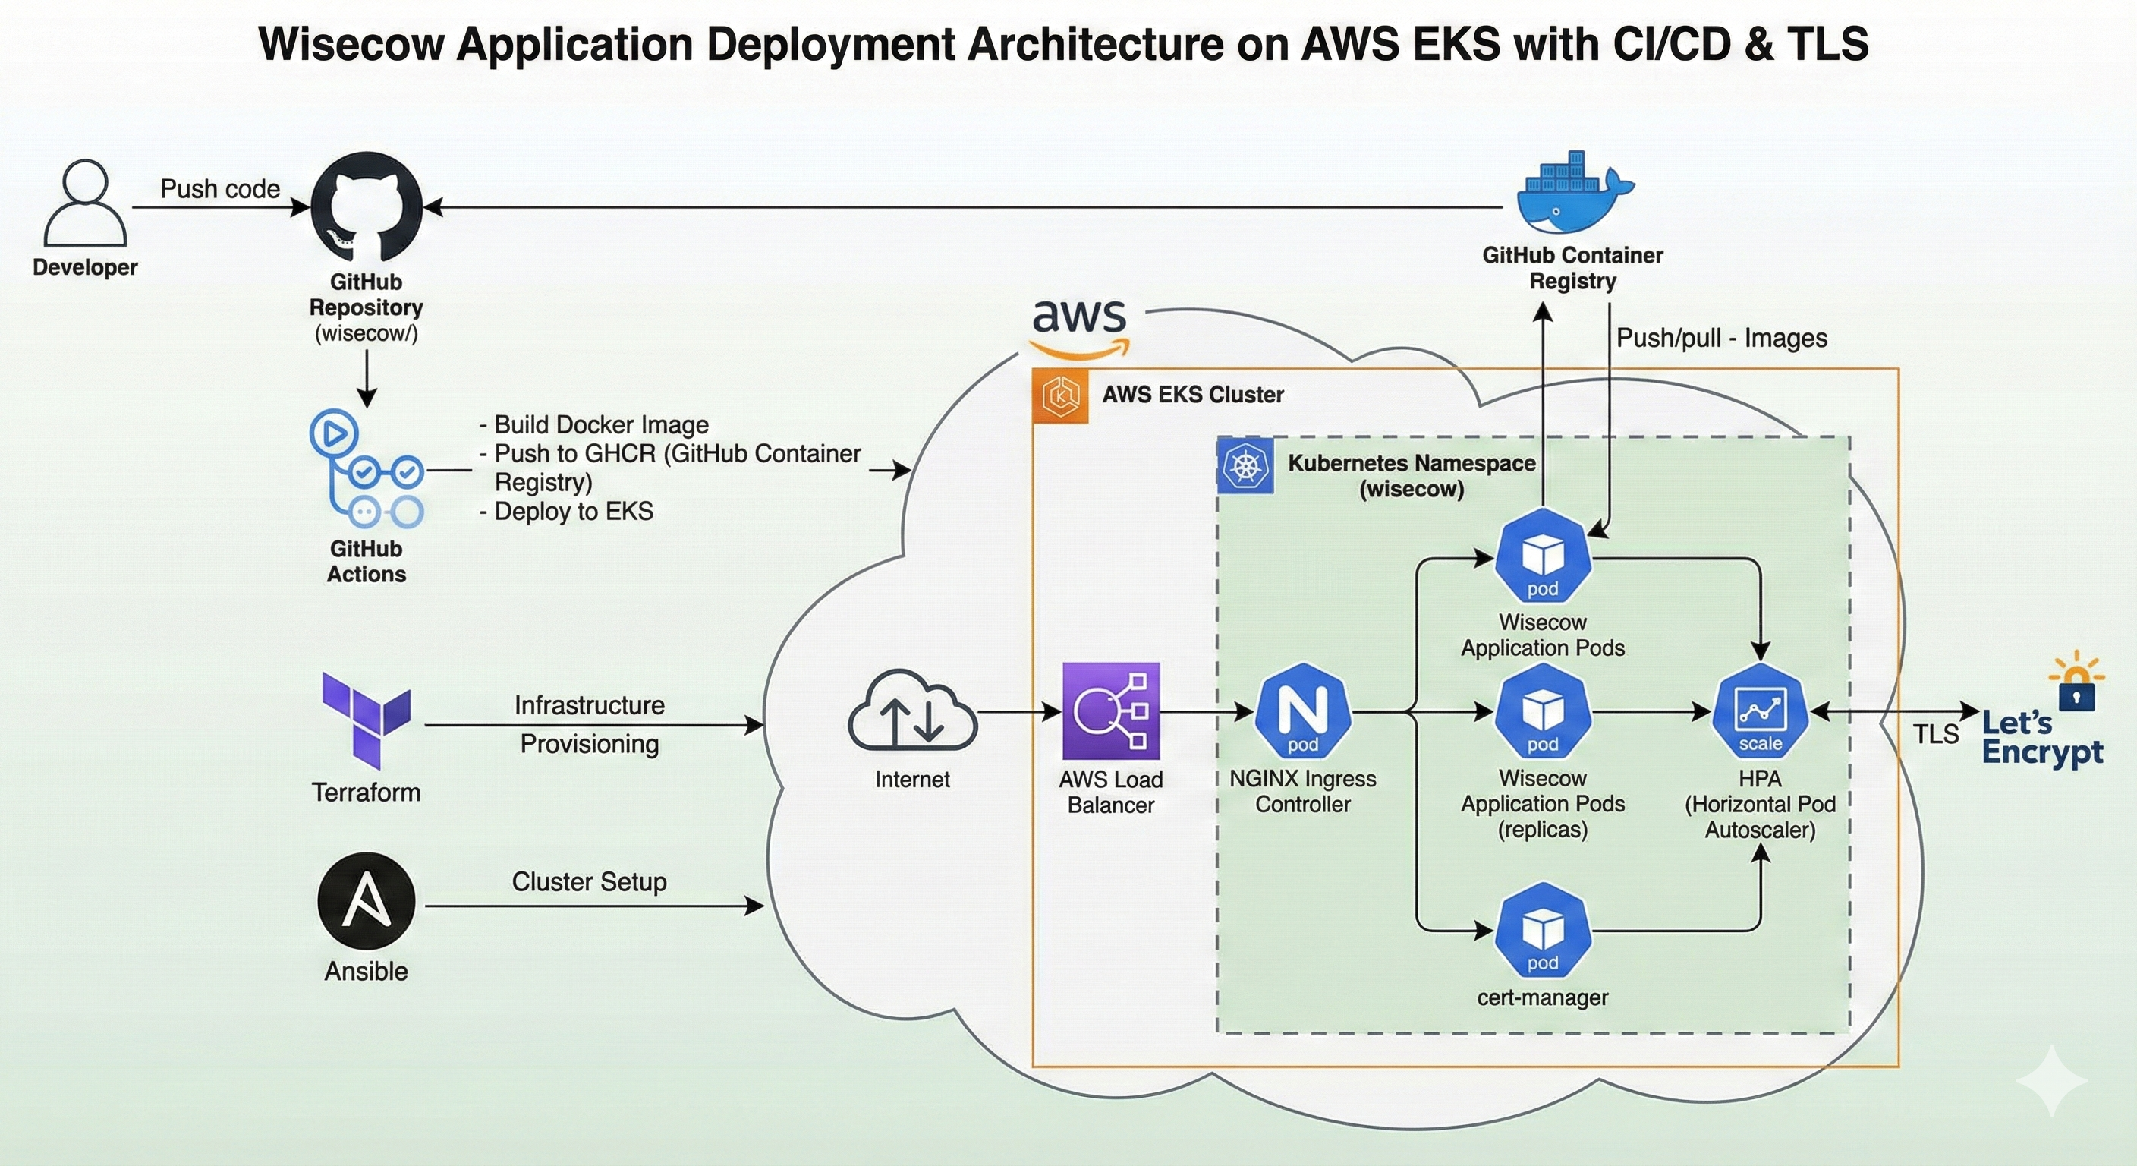Click the cert-manager pod icon

(x=1542, y=929)
